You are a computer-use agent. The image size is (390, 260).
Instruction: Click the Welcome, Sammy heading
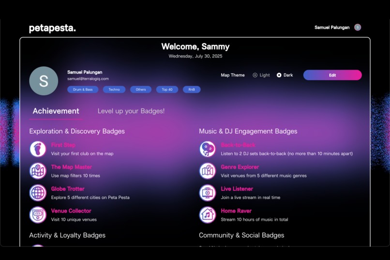(x=195, y=46)
